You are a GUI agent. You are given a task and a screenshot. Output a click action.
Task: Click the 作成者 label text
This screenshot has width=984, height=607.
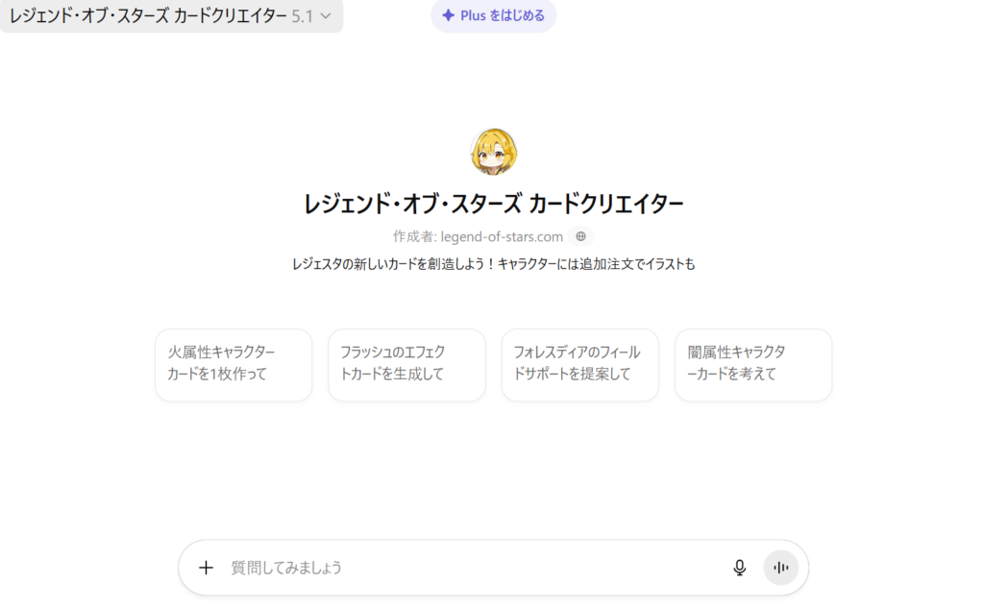414,236
